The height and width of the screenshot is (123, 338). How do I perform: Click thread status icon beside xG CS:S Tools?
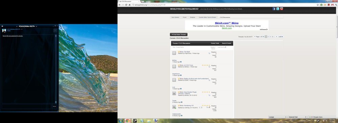click(174, 67)
